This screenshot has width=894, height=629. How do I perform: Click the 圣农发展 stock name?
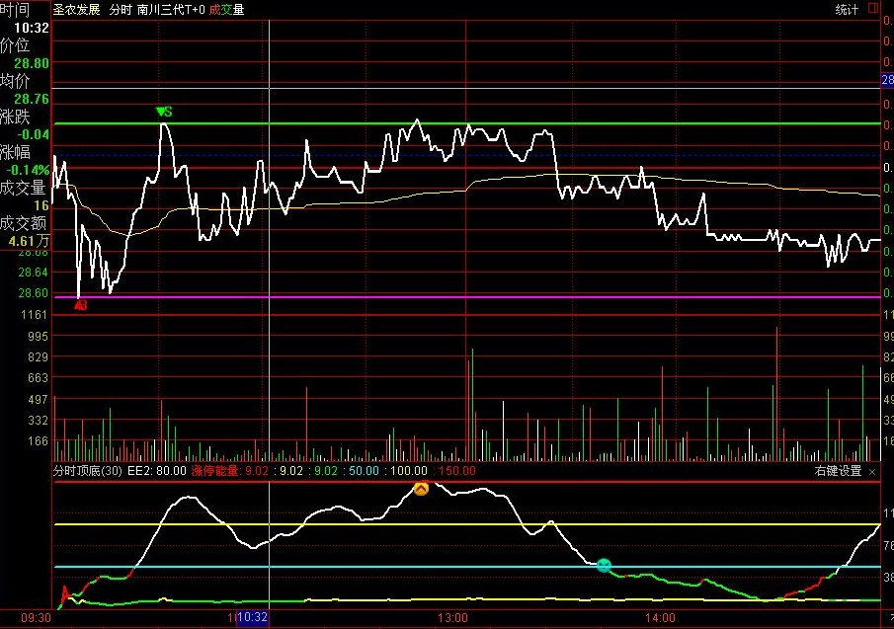pos(76,9)
